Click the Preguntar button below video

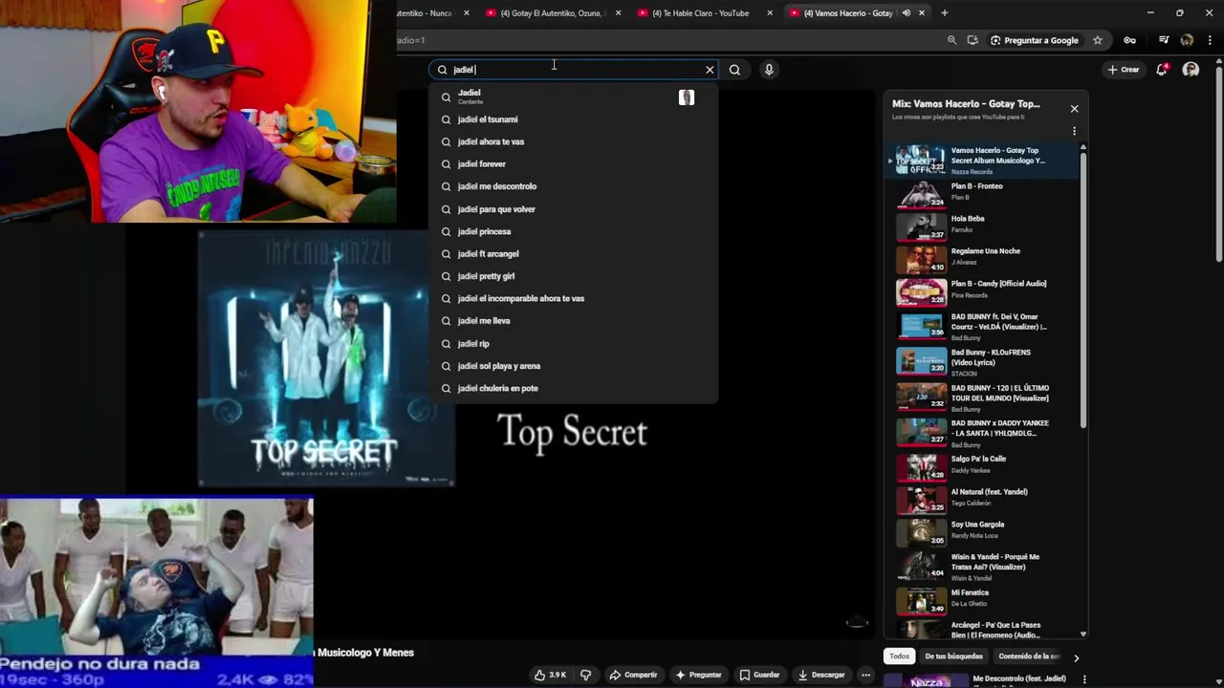pos(698,675)
